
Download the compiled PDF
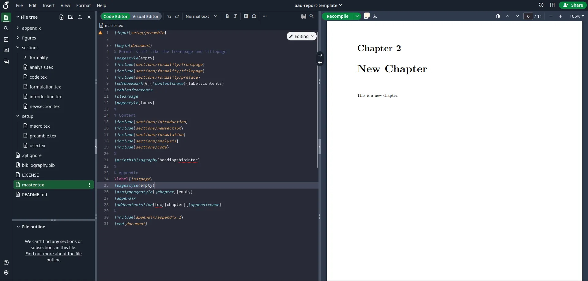(374, 16)
